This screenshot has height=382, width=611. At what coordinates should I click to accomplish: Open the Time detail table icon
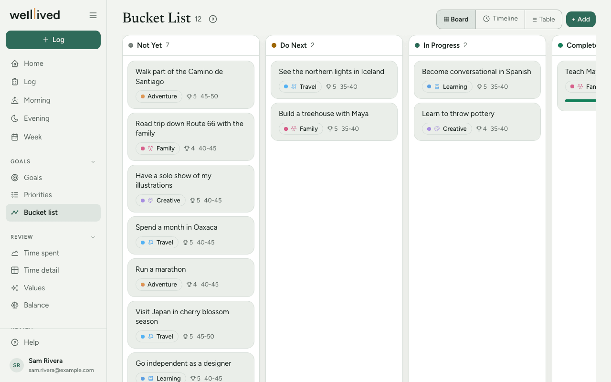[15, 270]
